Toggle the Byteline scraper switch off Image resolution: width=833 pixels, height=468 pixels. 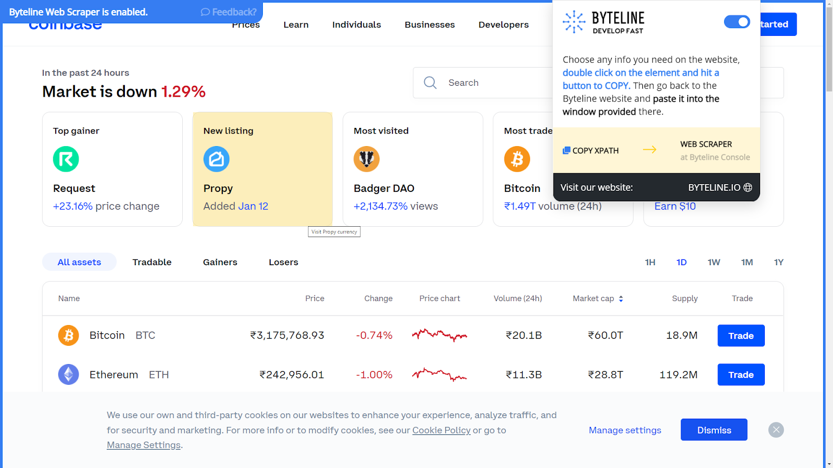pos(737,22)
